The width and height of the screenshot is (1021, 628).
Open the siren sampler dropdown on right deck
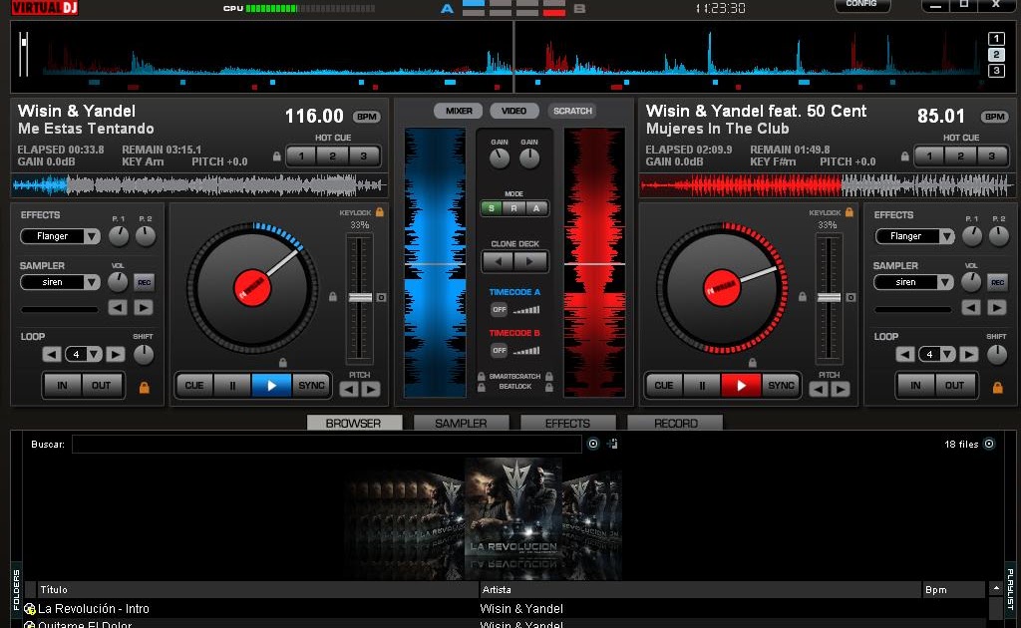click(x=945, y=282)
